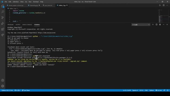The width and height of the screenshot is (170, 96).
Task: Open the Edit menu
Action: pyautogui.click(x=10, y=2)
